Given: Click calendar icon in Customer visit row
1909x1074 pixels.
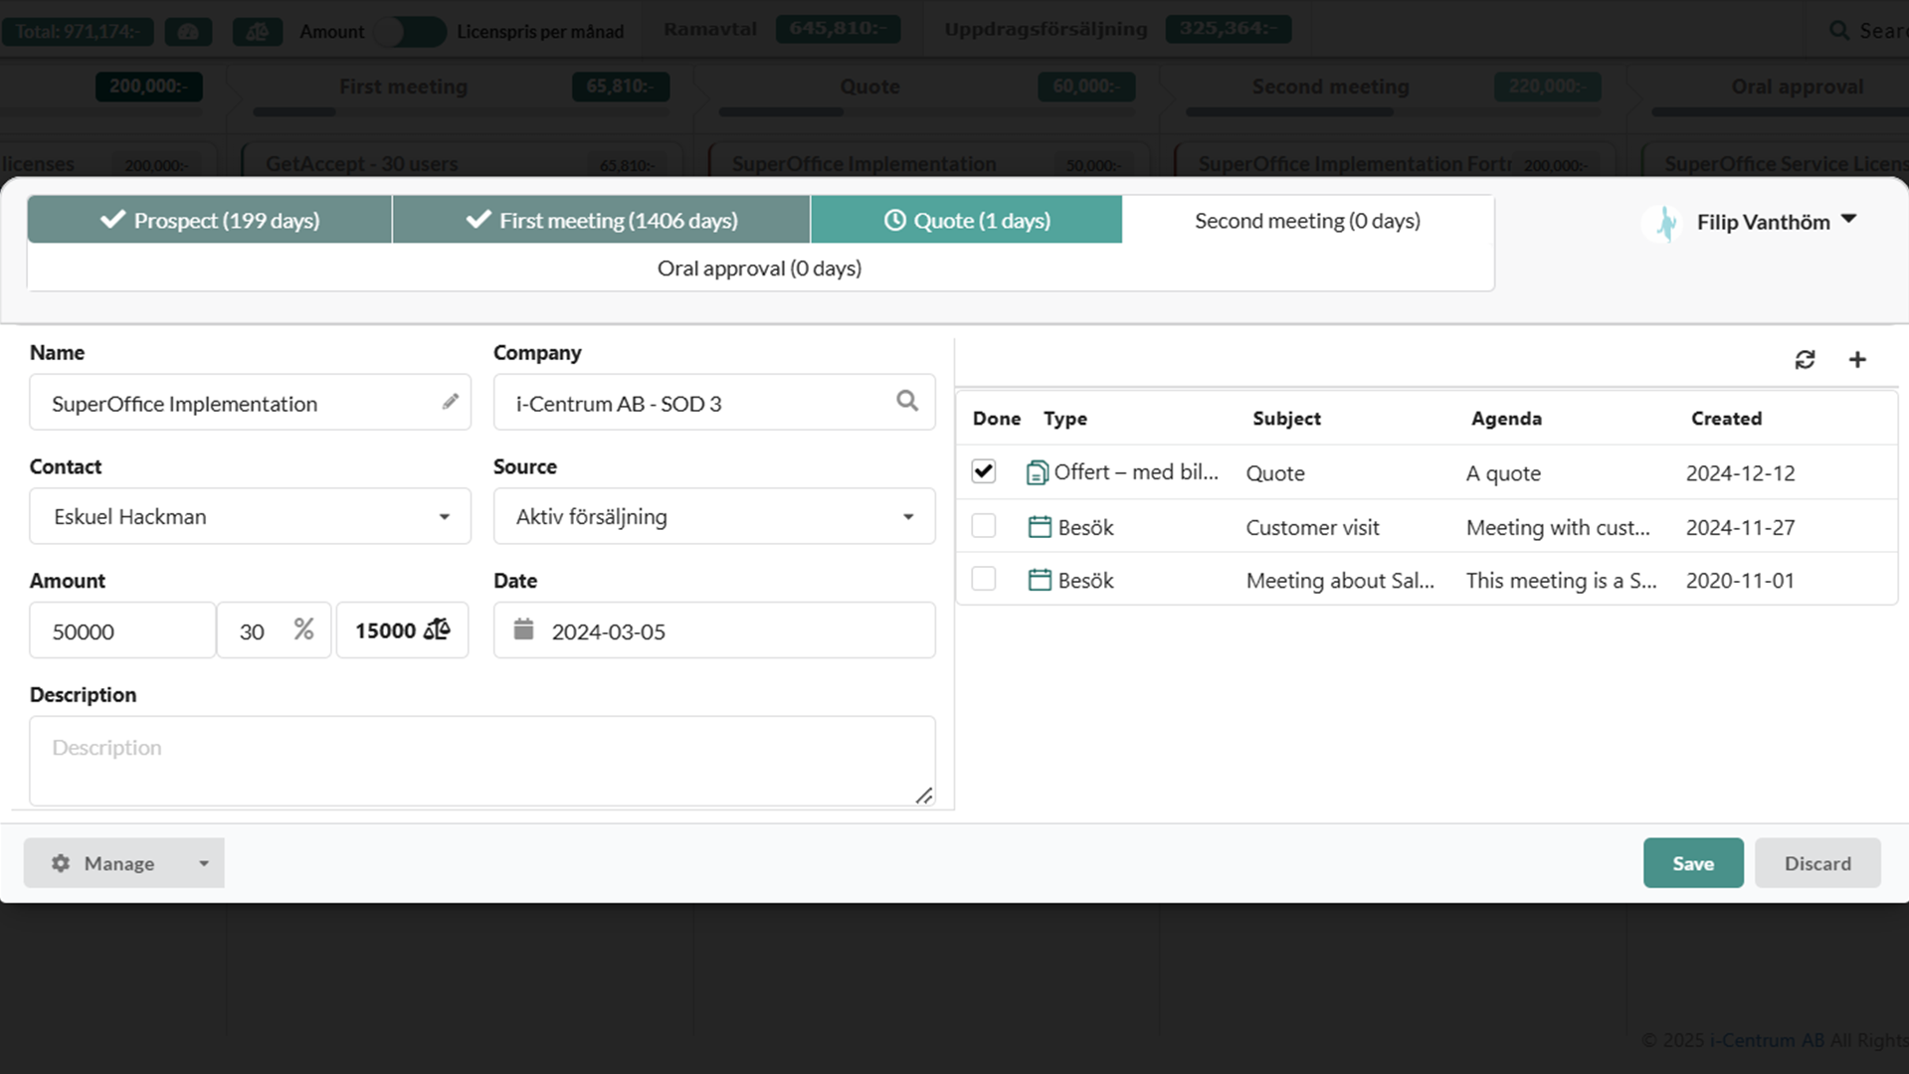Looking at the screenshot, I should pyautogui.click(x=1040, y=527).
